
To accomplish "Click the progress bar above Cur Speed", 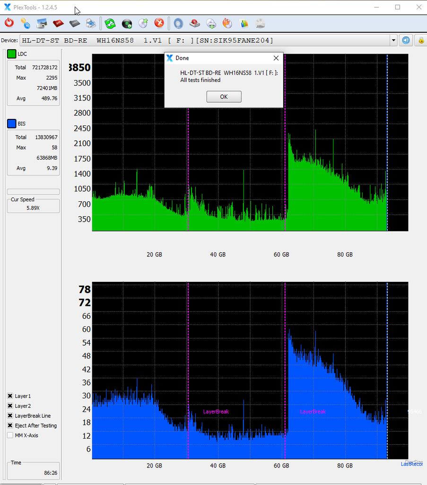I will 34,191.
